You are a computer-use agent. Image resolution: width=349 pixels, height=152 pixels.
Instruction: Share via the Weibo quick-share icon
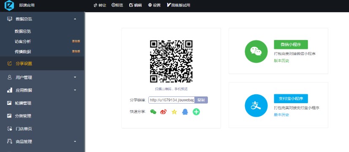[x=164, y=112]
